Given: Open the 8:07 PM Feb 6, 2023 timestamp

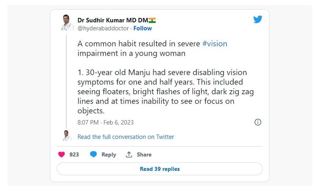Looking at the screenshot, I should tap(105, 122).
